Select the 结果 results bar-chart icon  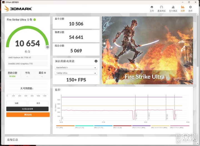click(x=183, y=7)
